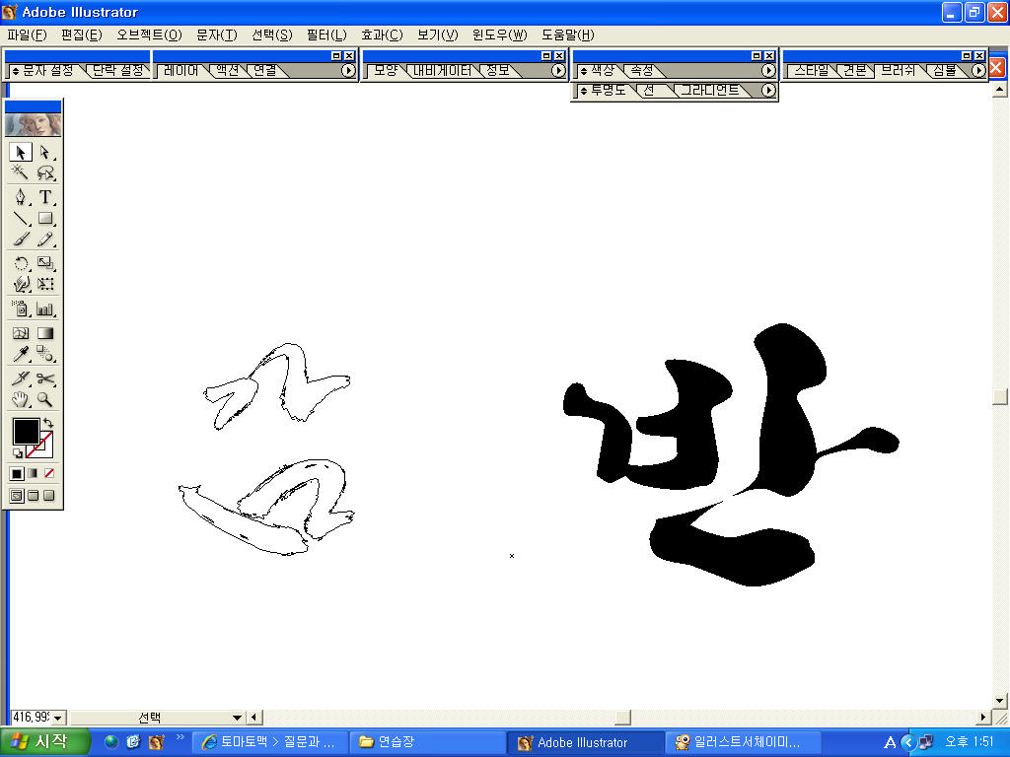Select the Type tool

coord(45,196)
